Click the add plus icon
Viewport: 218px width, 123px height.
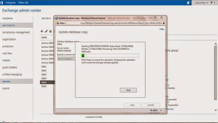tap(42, 31)
